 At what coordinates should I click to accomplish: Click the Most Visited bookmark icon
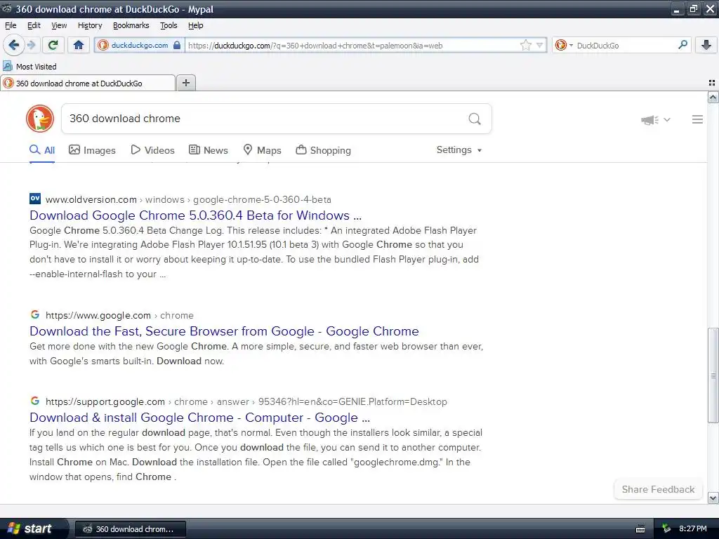click(x=8, y=66)
